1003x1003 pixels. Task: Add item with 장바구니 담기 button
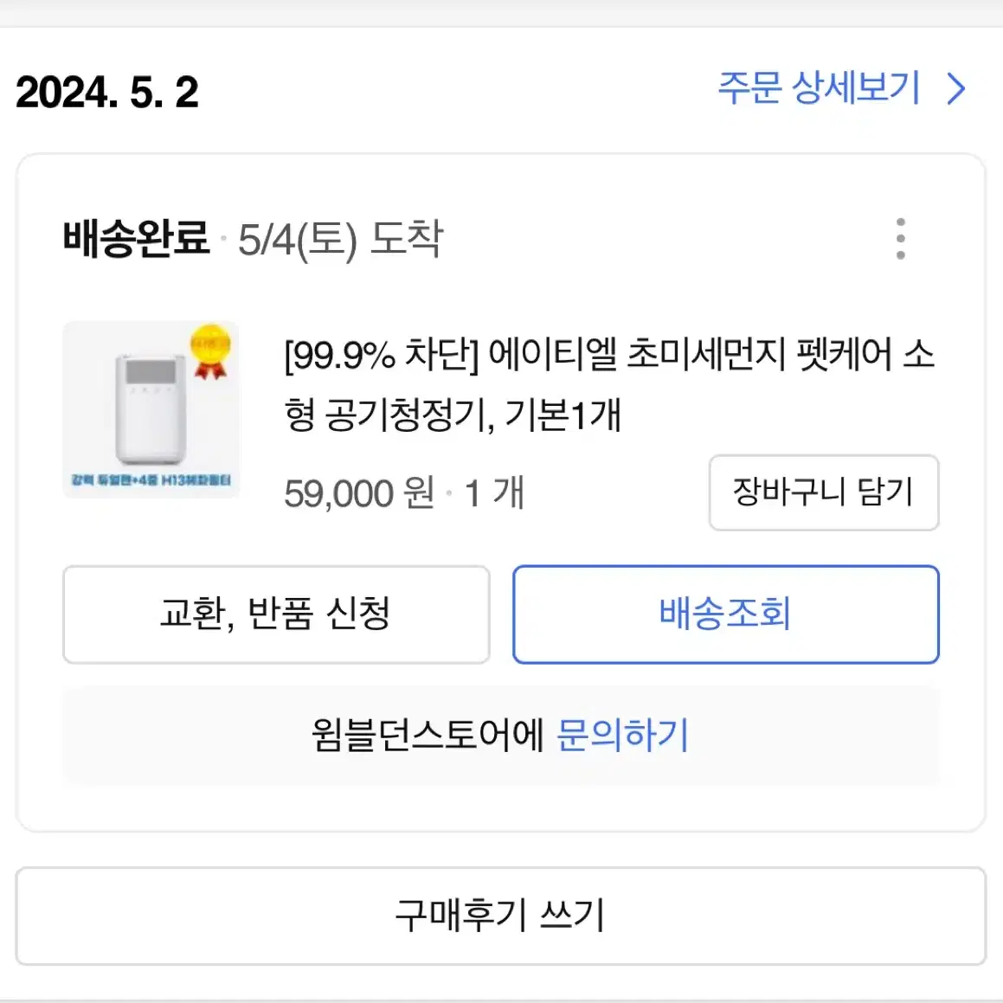[823, 492]
